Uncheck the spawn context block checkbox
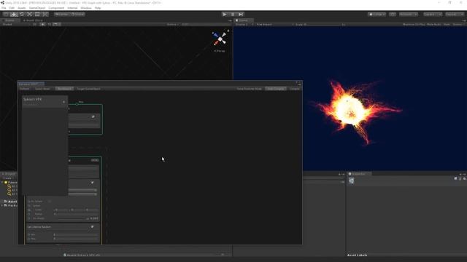Screen dimensions: 467x262 [x=93, y=116]
